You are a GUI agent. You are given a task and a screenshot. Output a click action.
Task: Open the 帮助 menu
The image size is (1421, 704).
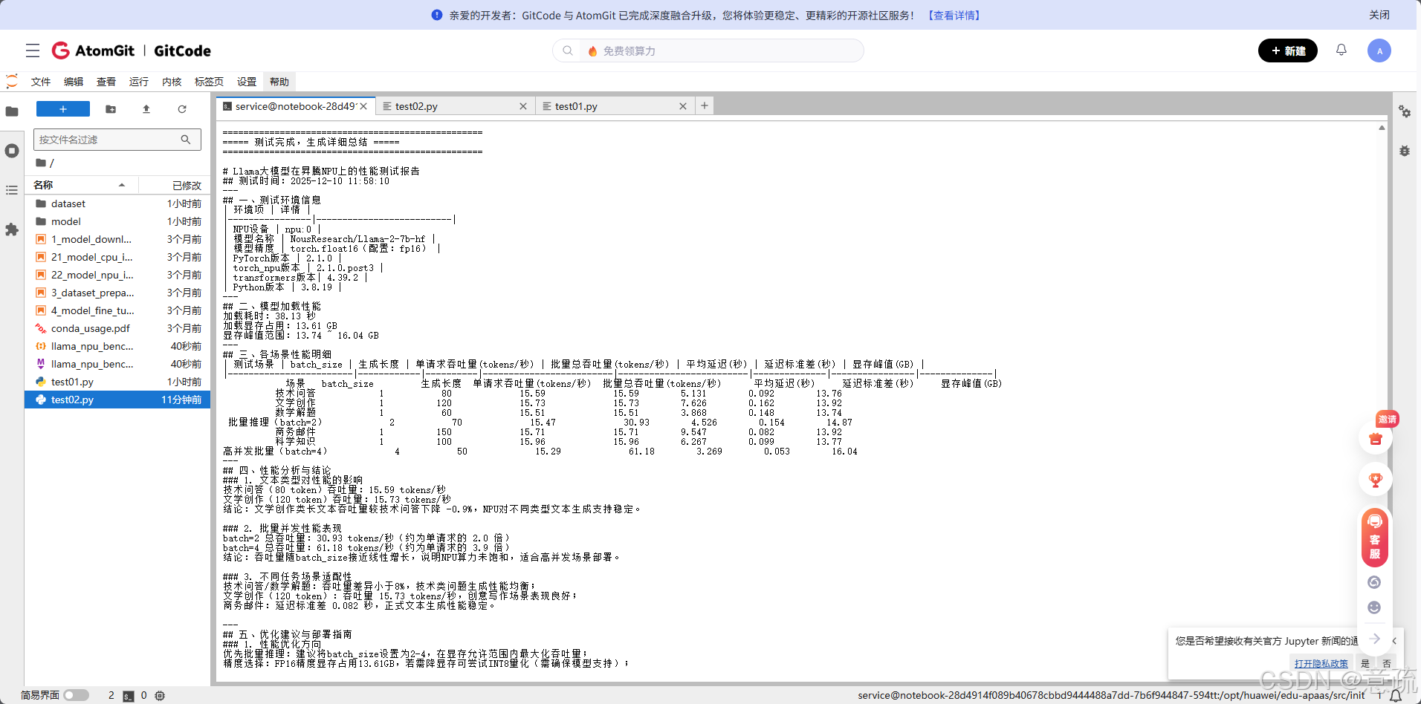point(279,82)
